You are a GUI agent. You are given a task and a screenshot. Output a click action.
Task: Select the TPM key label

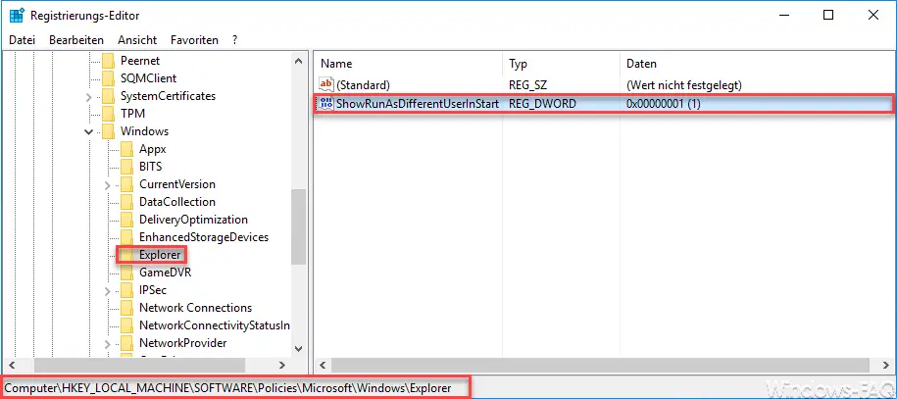coord(132,114)
